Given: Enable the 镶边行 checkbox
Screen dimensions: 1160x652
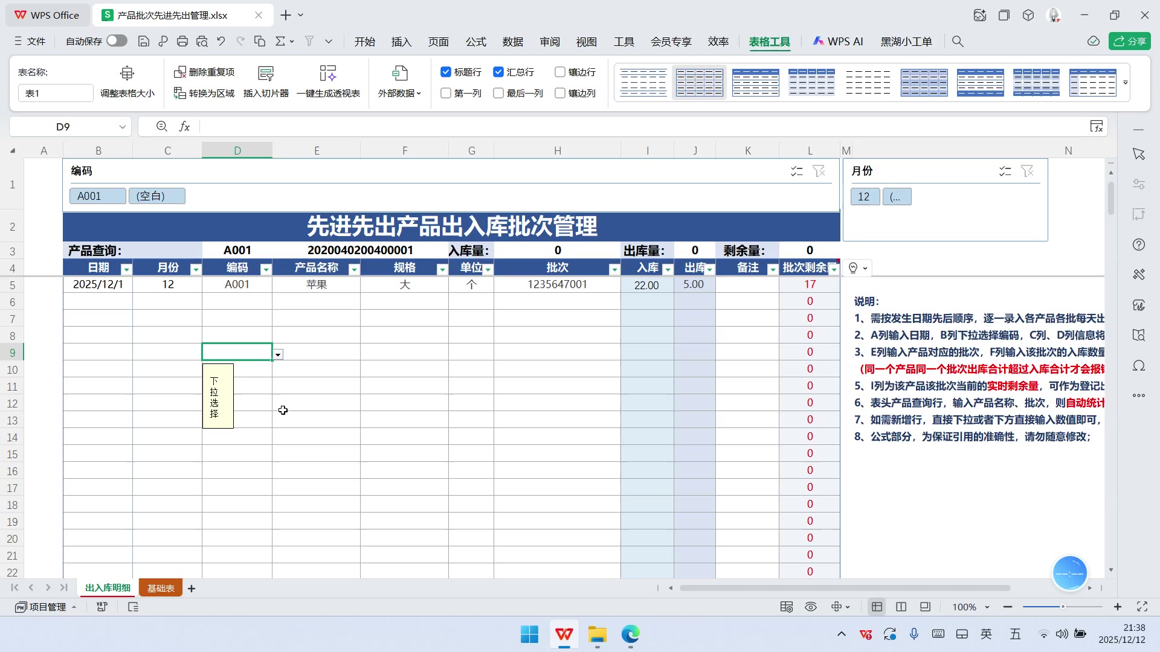Looking at the screenshot, I should pyautogui.click(x=559, y=72).
